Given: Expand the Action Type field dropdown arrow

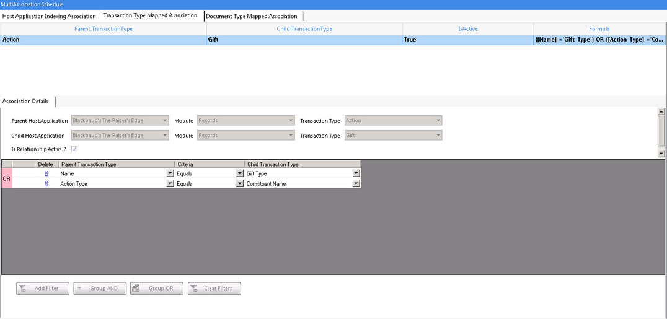Looking at the screenshot, I should (x=170, y=184).
